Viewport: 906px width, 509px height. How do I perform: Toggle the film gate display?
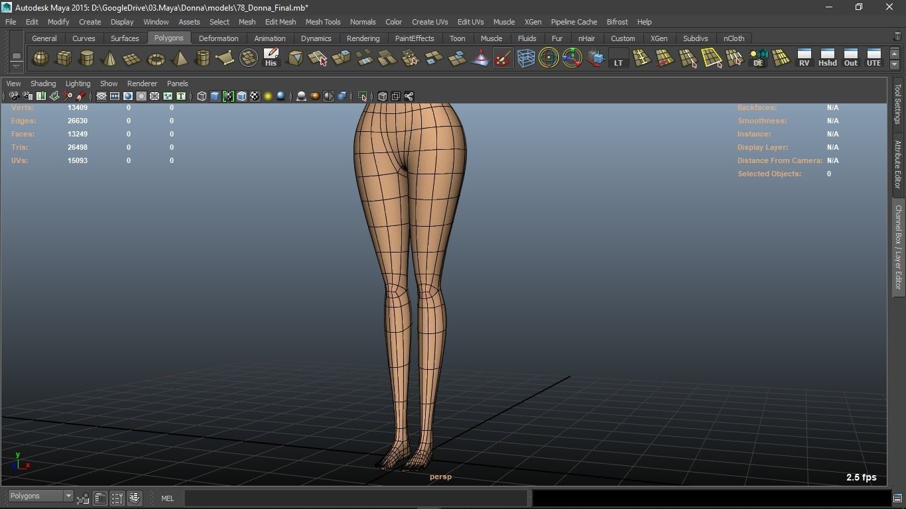tap(115, 96)
